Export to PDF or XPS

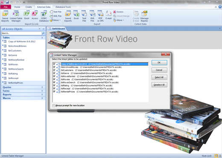pos(100,16)
